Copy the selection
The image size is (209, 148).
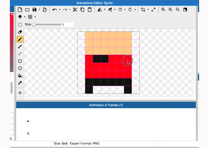tap(82, 10)
